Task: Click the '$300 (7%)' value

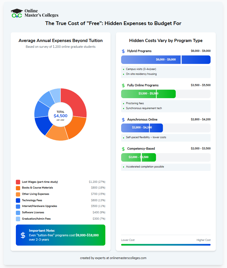Action: coord(99,219)
